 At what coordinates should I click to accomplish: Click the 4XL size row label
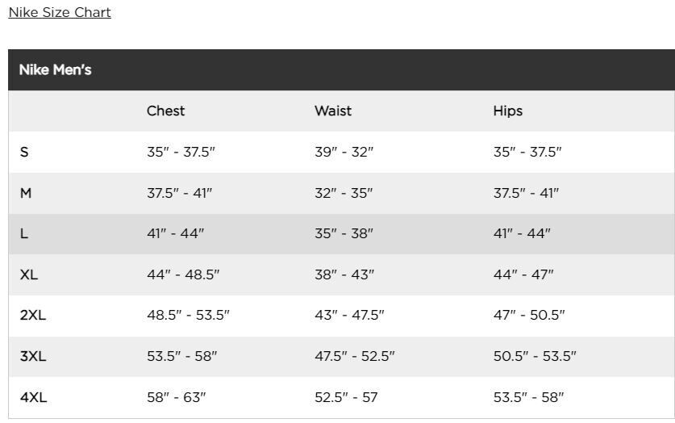[33, 397]
